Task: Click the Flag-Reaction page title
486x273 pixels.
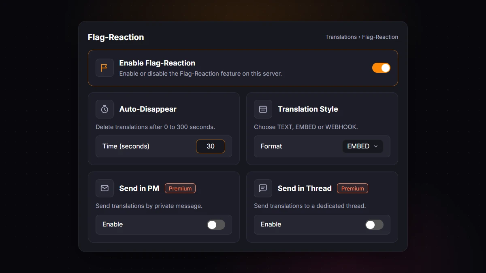Action: pos(116,37)
